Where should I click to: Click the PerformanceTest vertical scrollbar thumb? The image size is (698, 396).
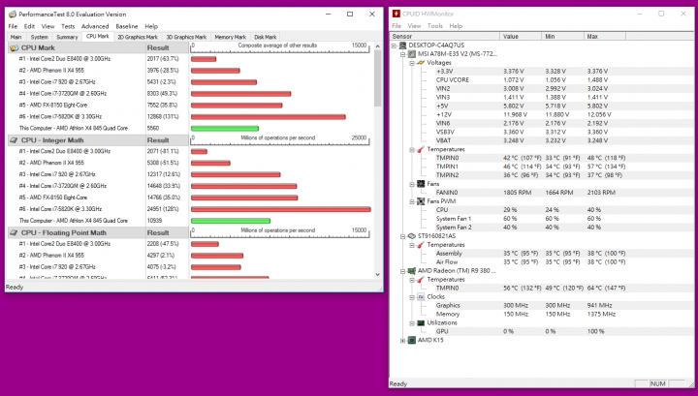[377, 78]
